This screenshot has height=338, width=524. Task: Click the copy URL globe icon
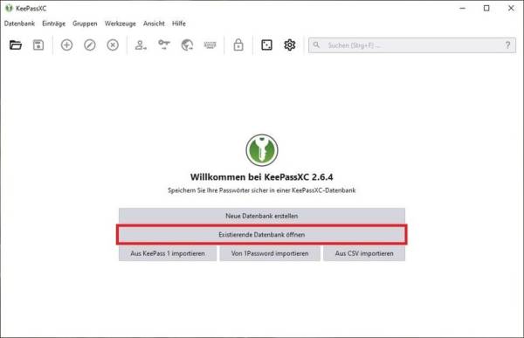(187, 45)
